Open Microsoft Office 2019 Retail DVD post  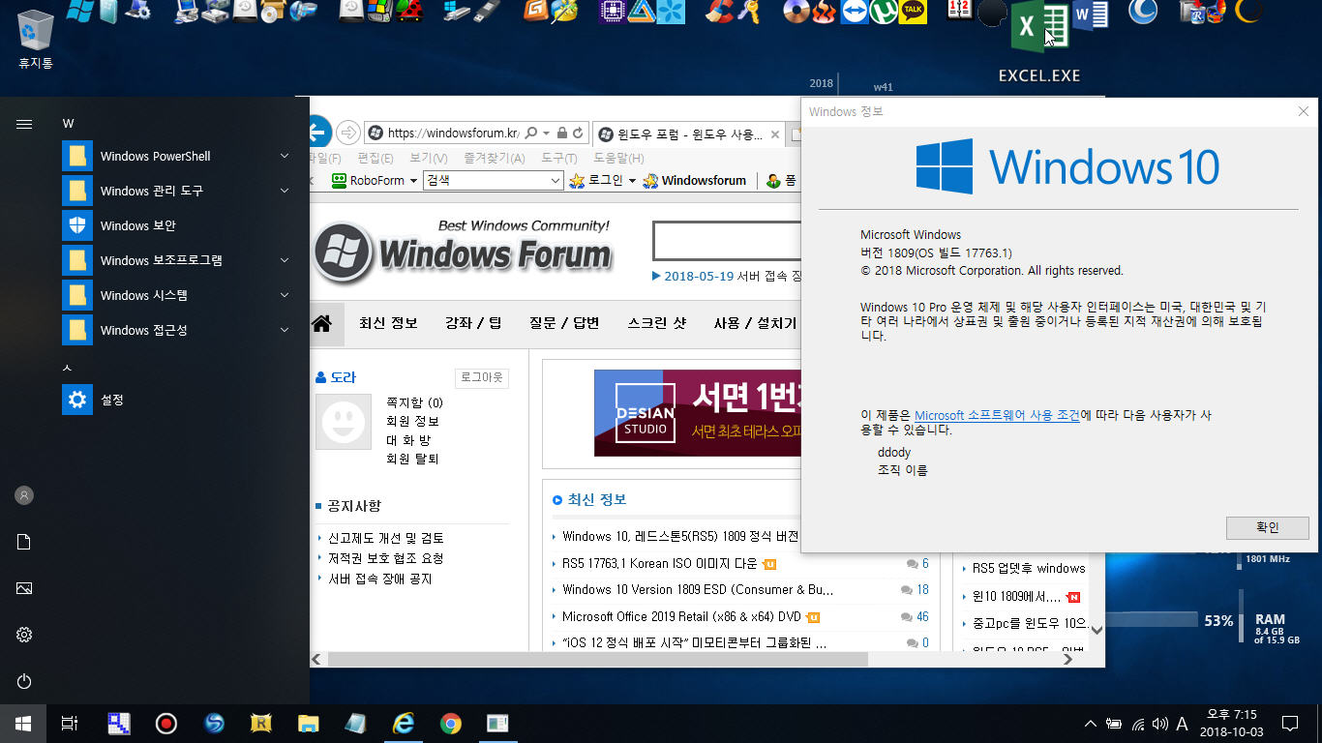[681, 616]
